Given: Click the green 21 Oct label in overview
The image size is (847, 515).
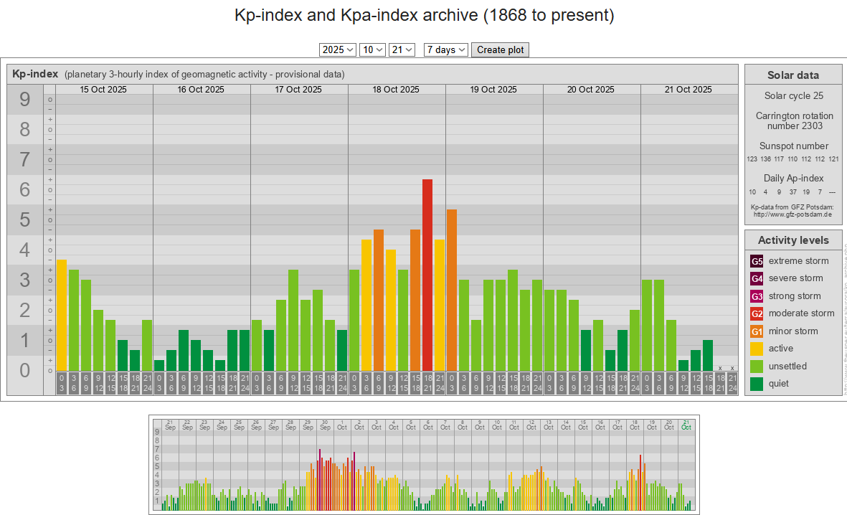Looking at the screenshot, I should (x=686, y=425).
